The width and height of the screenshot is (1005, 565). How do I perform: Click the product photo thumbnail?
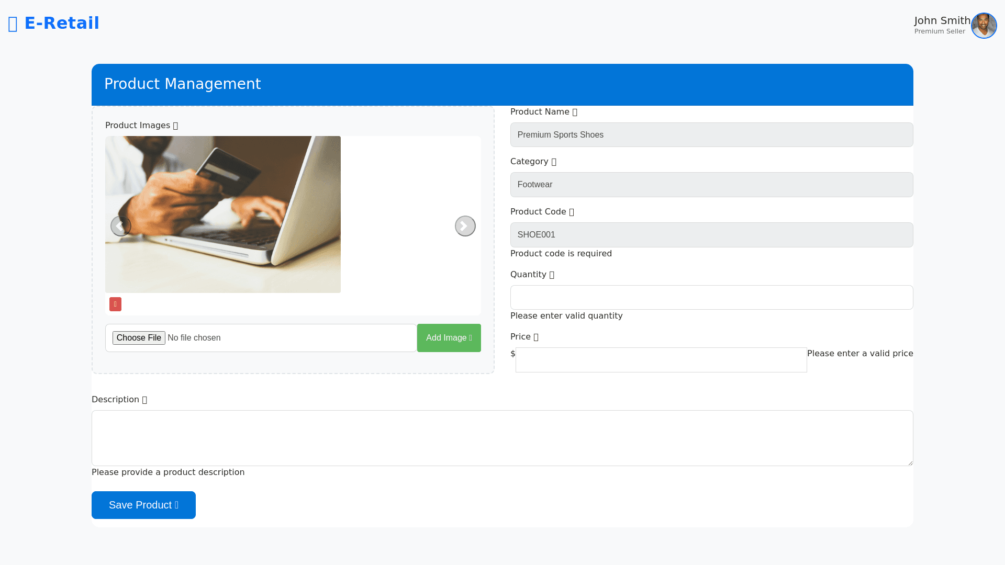tap(222, 214)
